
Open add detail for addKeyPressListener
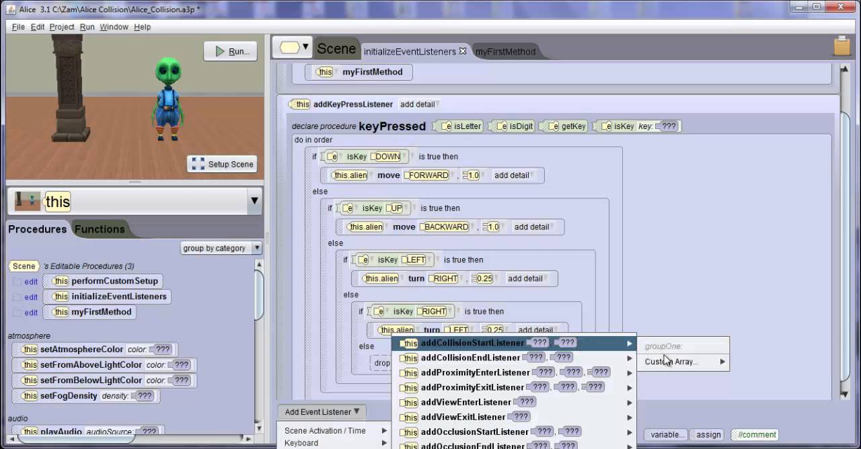pos(418,104)
